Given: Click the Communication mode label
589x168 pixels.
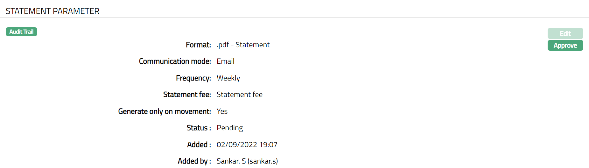Looking at the screenshot, I should click(x=175, y=61).
